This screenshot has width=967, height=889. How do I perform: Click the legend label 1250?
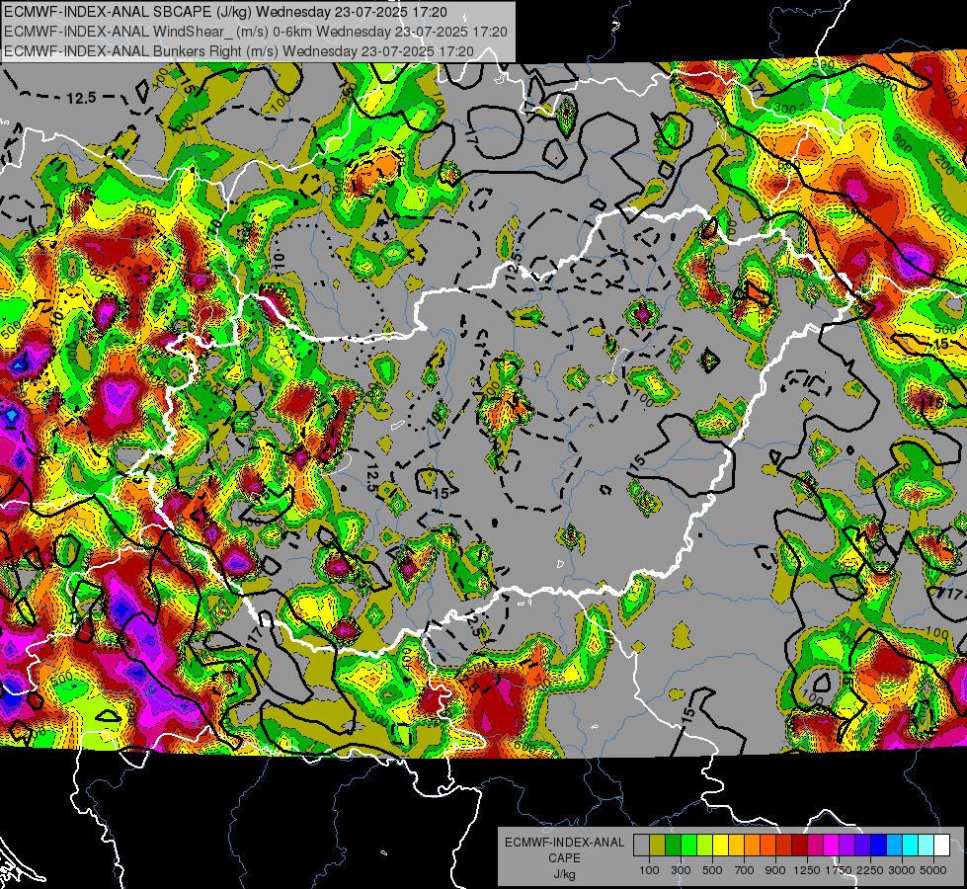807,870
